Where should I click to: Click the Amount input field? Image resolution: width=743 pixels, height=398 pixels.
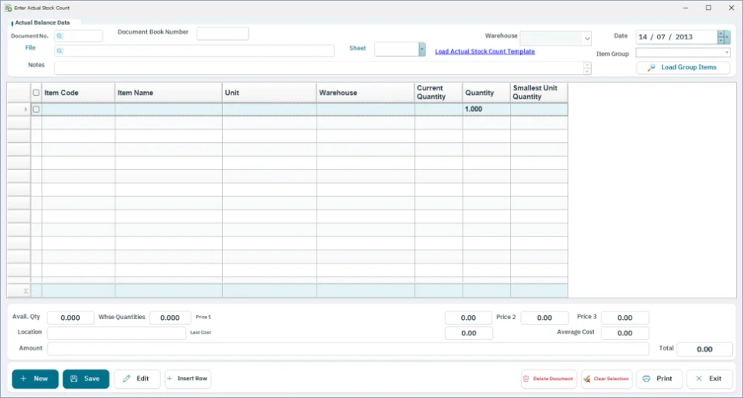pyautogui.click(x=348, y=349)
